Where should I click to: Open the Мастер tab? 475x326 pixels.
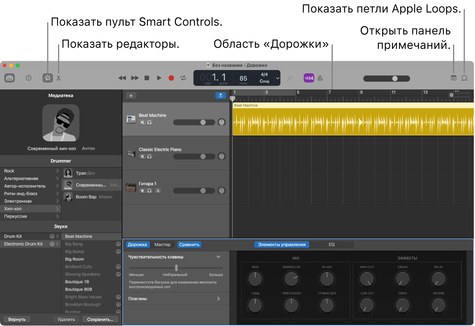162,244
